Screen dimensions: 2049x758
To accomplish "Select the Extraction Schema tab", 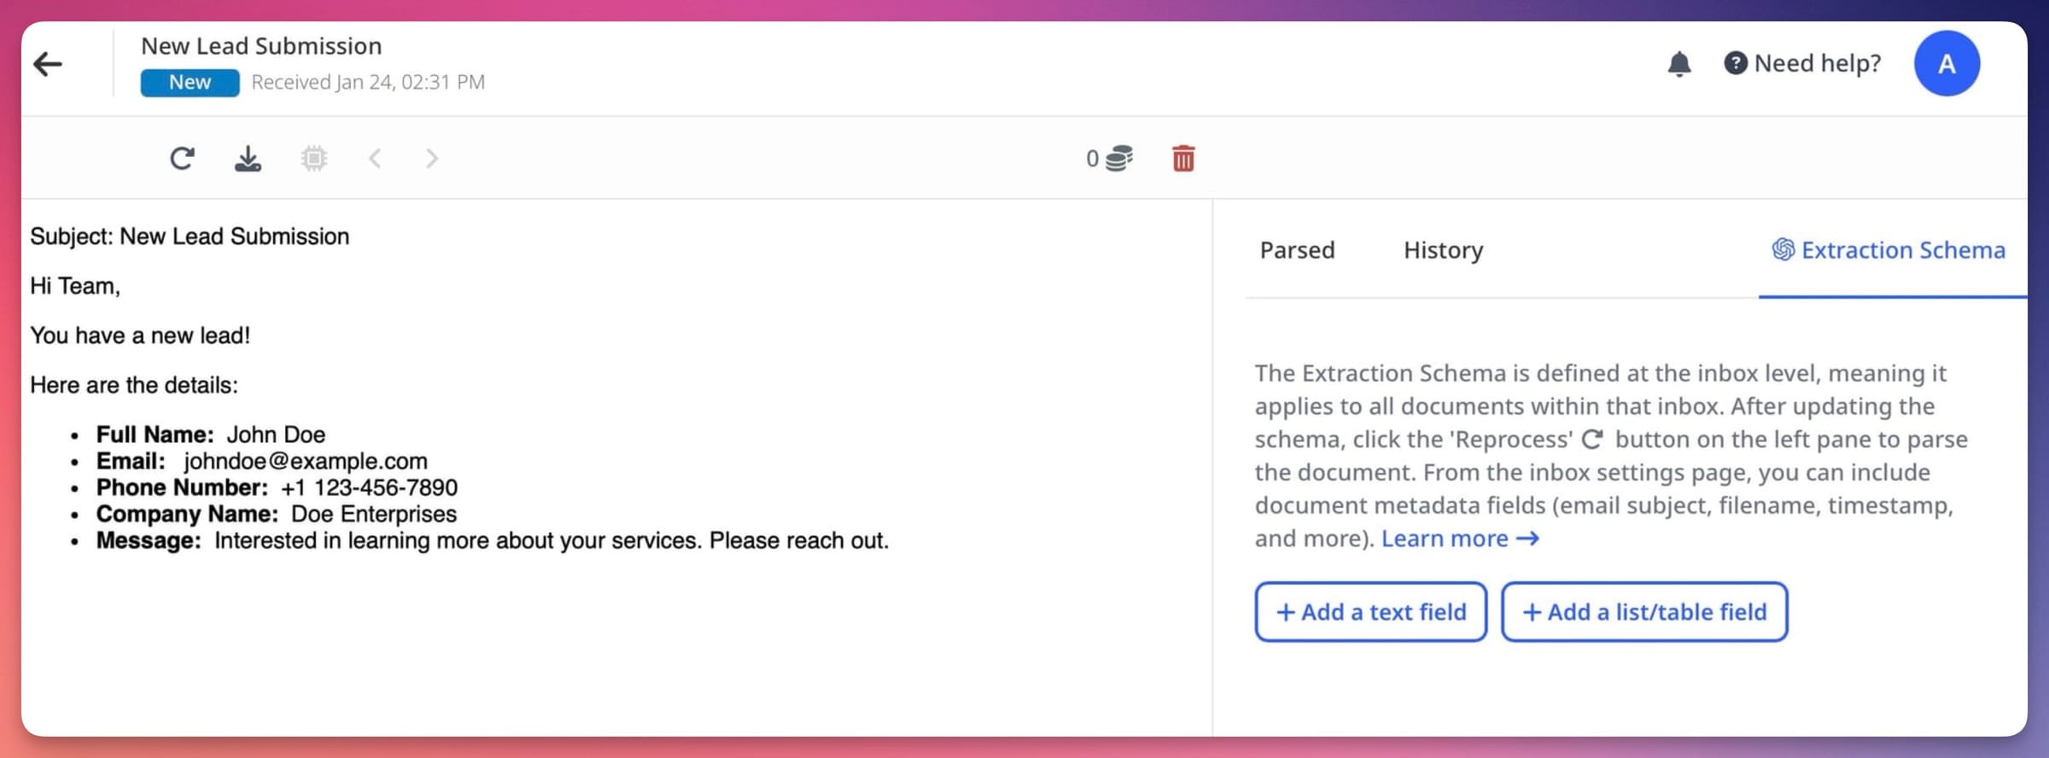I will point(1888,250).
